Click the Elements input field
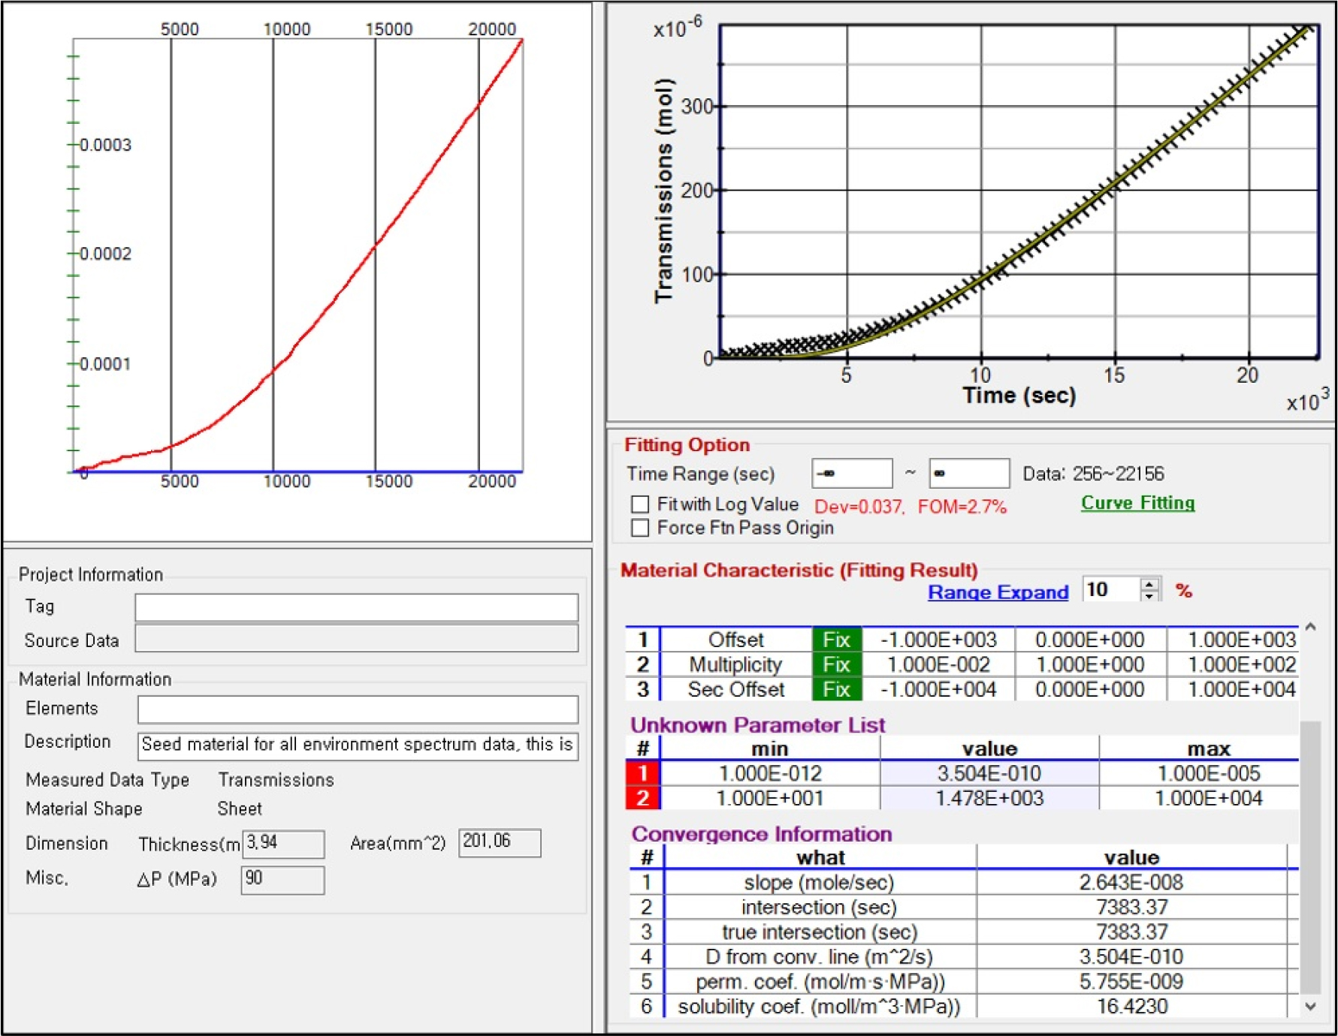The width and height of the screenshot is (1338, 1036). [x=358, y=709]
